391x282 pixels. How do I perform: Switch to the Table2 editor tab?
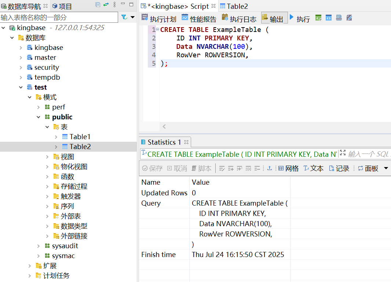[234, 6]
